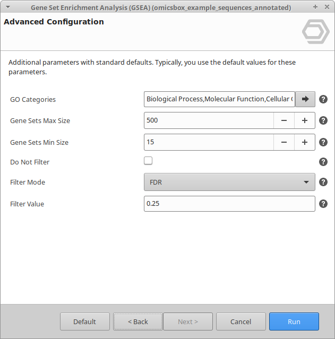Click help icon for Gene Sets Min Size
335x339 pixels.
[x=323, y=142]
